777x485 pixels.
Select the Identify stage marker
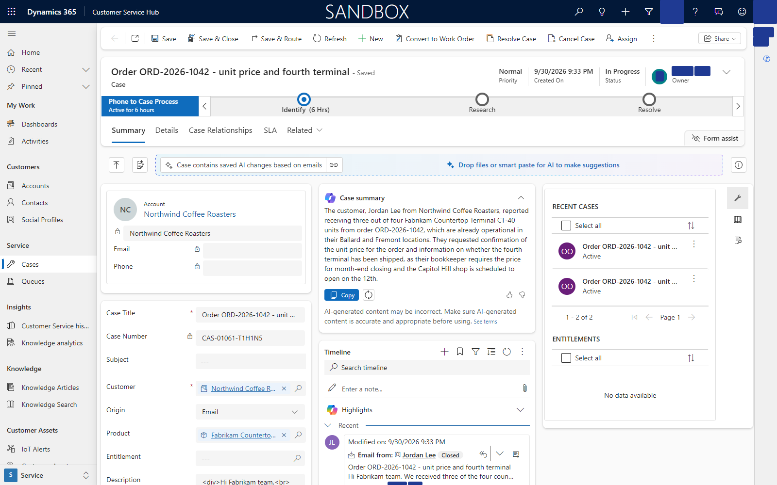coord(304,99)
